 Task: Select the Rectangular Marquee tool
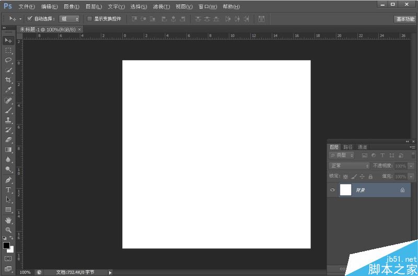[8, 50]
